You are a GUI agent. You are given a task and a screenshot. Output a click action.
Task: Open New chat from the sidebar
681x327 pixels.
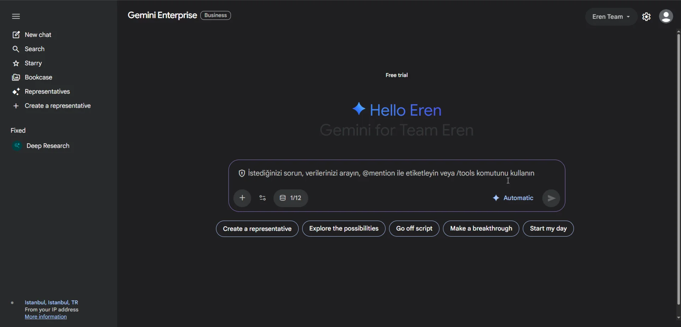pyautogui.click(x=38, y=35)
